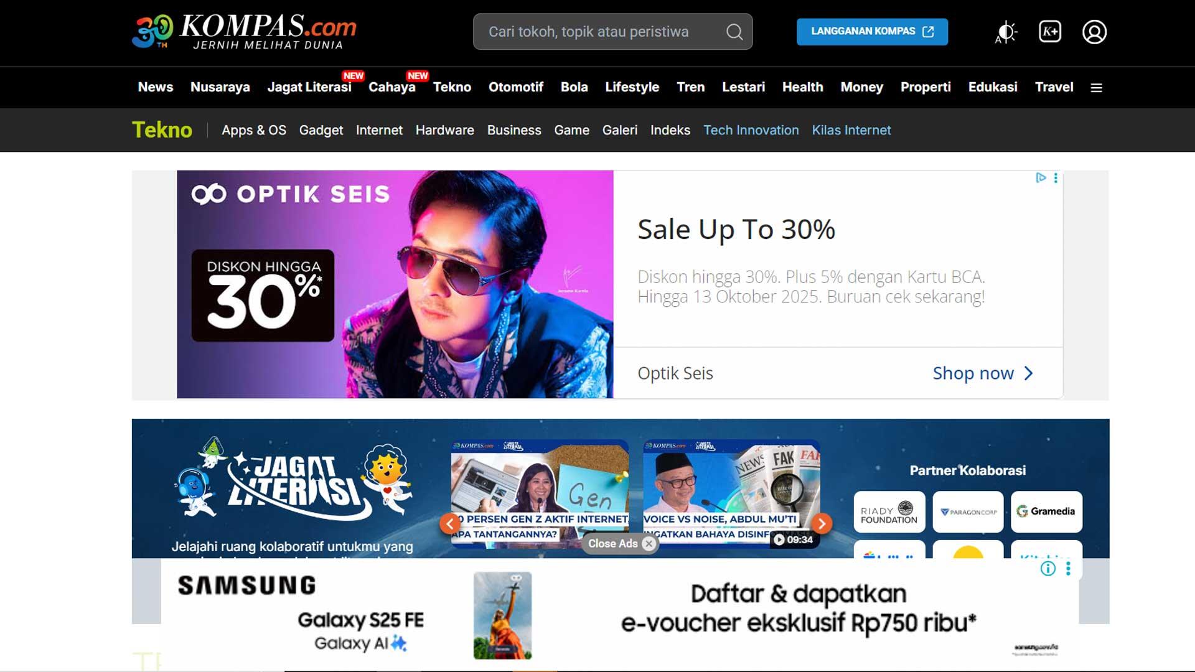
Task: Open the Travel menu
Action: click(x=1054, y=87)
